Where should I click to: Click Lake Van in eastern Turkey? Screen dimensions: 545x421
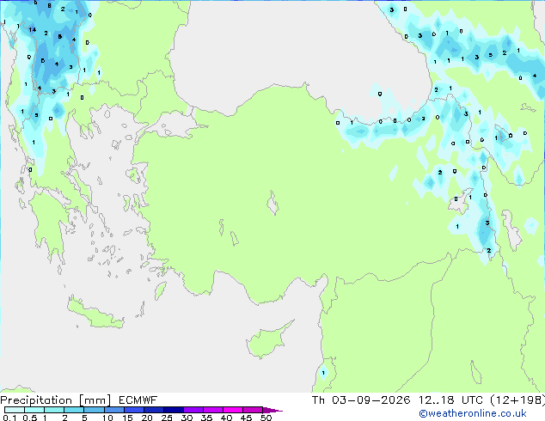click(x=461, y=200)
